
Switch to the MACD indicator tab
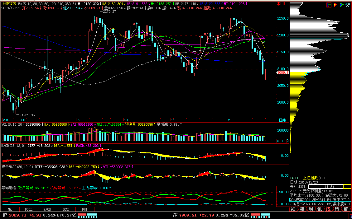pyautogui.click(x=47, y=210)
